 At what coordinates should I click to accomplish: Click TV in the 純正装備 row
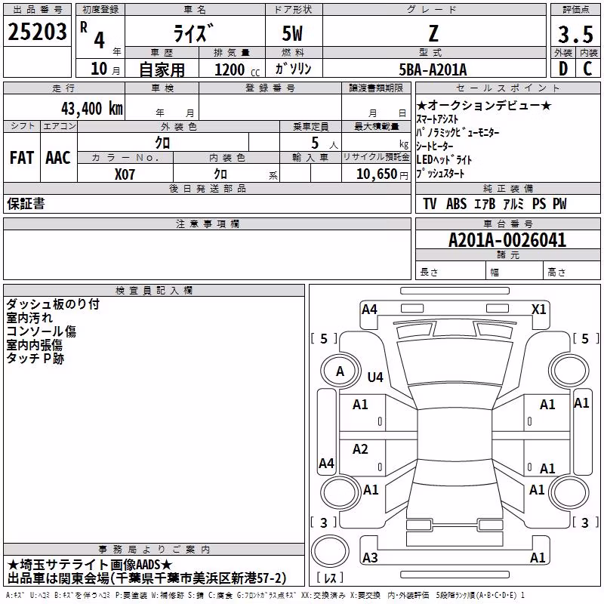pyautogui.click(x=430, y=204)
